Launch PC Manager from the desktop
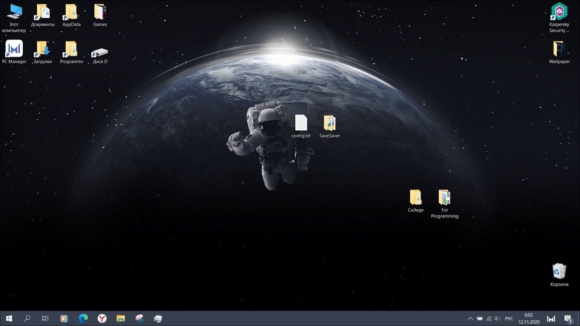The image size is (580, 326). pos(14,52)
